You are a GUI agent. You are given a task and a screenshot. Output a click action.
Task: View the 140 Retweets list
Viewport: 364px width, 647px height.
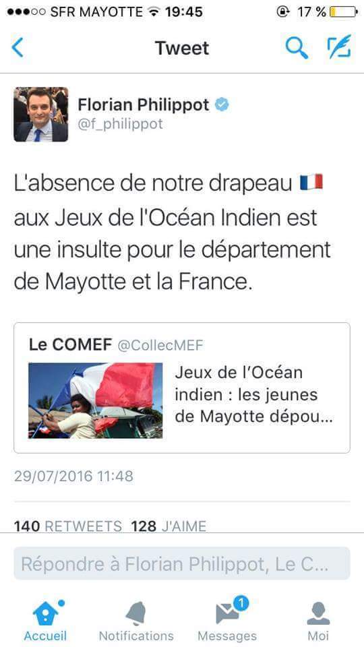68,526
